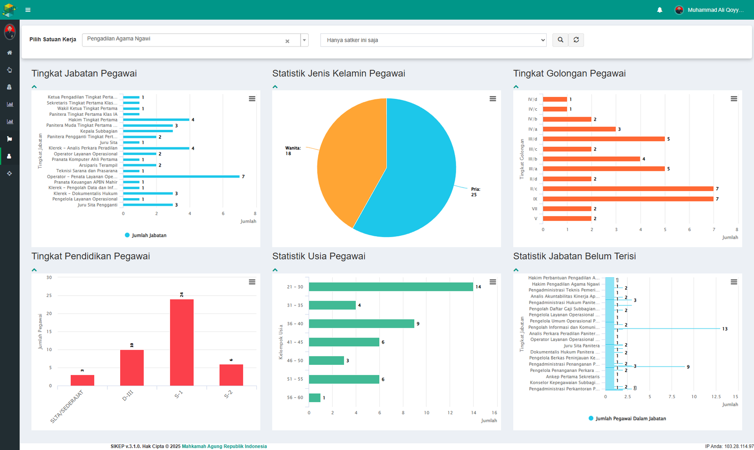Image resolution: width=754 pixels, height=450 pixels.
Task: Click the orange Wanita pie slice
Action: (349, 160)
